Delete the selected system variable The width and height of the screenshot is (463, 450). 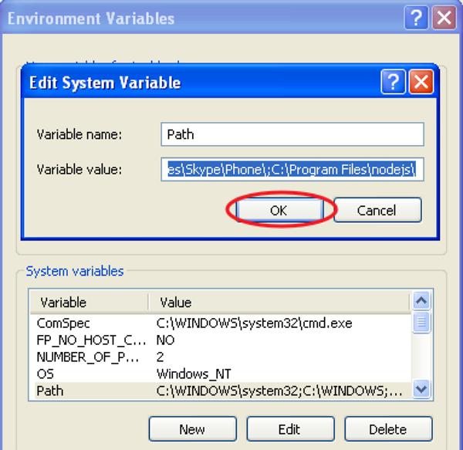[389, 429]
